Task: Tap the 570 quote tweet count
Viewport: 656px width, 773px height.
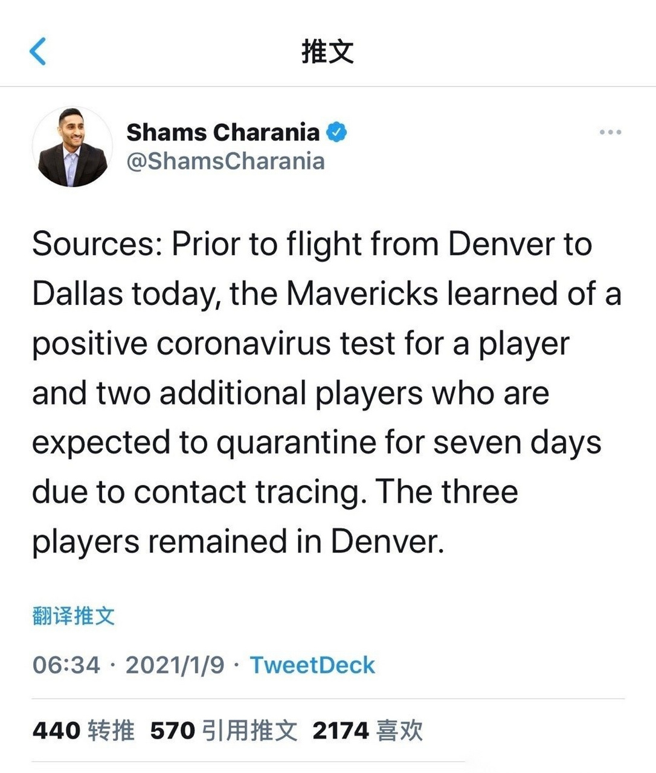Action: (172, 730)
